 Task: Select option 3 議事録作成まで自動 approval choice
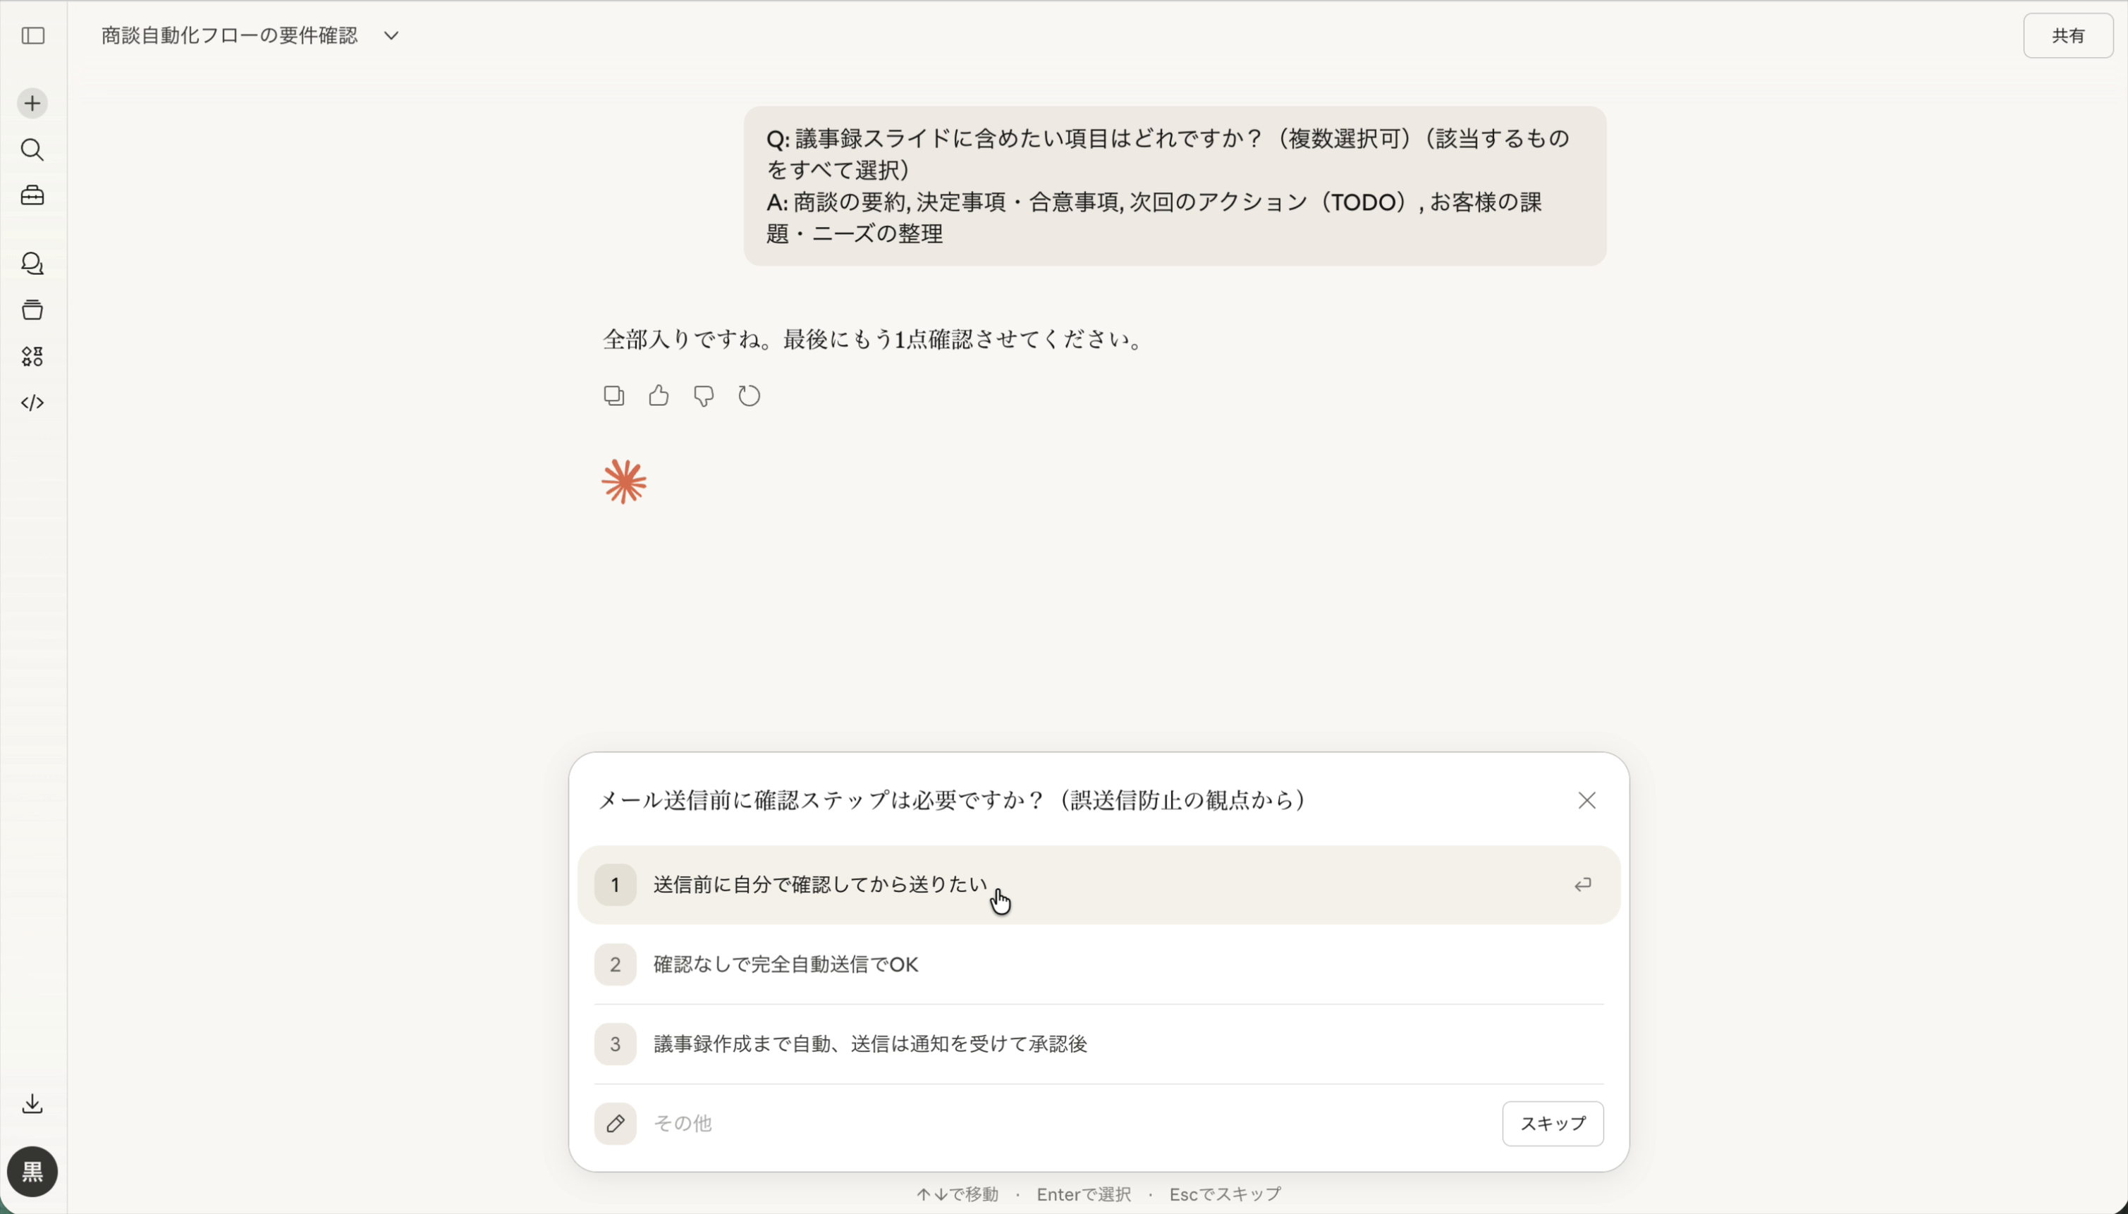[1096, 1043]
